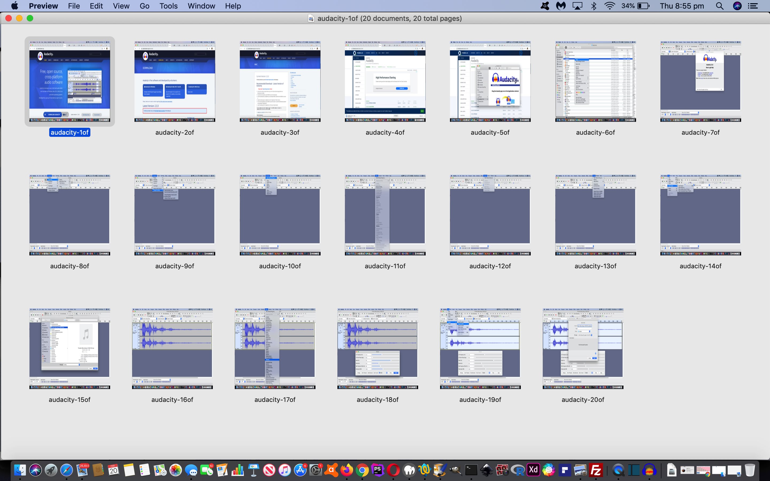This screenshot has width=770, height=481.
Task: Select the audacity-4of thumbnail image
Action: pos(385,82)
